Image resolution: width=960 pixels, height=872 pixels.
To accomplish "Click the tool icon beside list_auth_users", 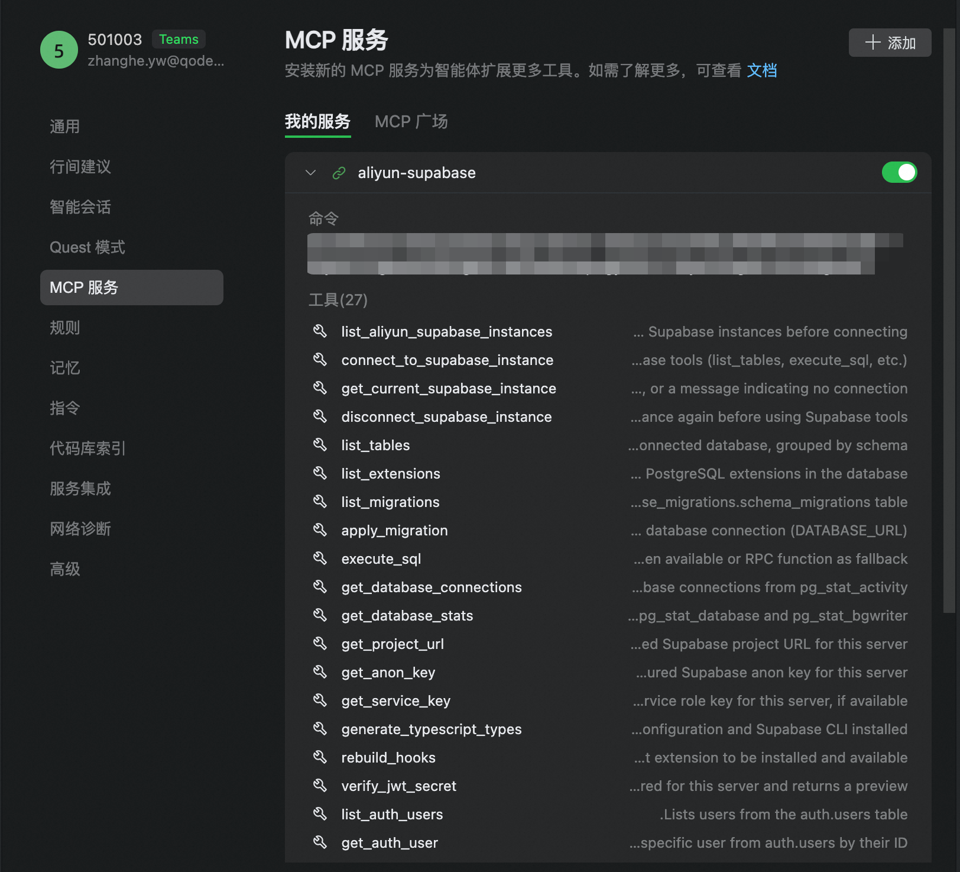I will pyautogui.click(x=320, y=813).
